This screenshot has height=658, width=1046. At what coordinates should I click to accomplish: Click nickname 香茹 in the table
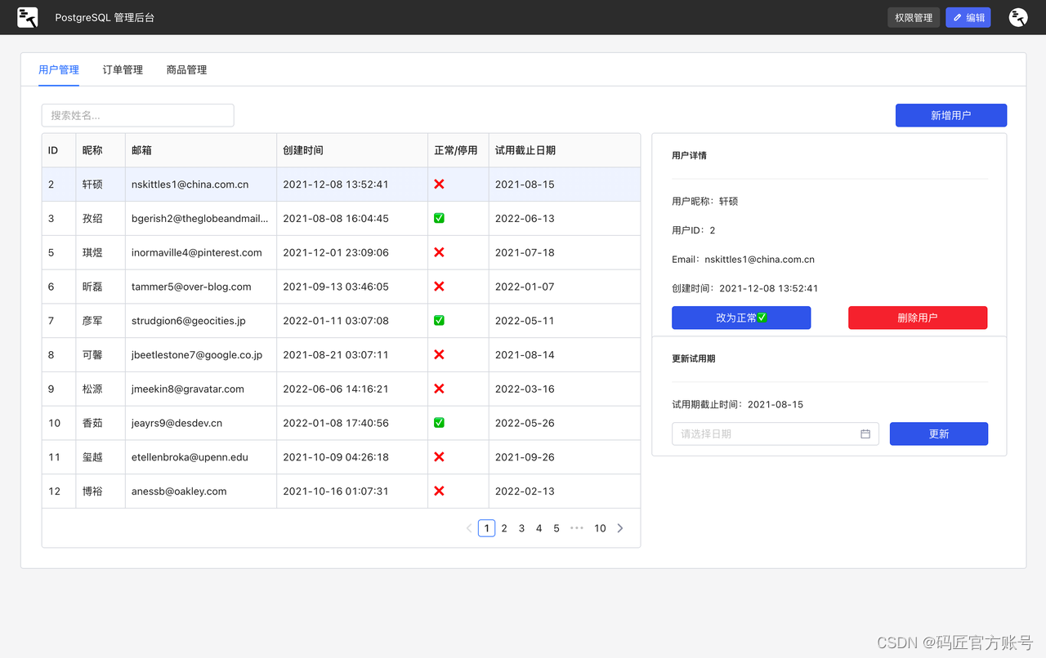[x=92, y=423]
